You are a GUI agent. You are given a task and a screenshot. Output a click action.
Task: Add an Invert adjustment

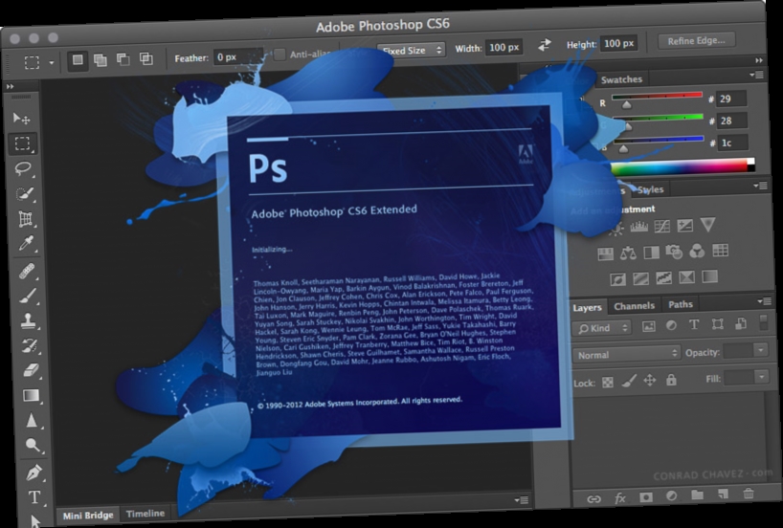(617, 279)
